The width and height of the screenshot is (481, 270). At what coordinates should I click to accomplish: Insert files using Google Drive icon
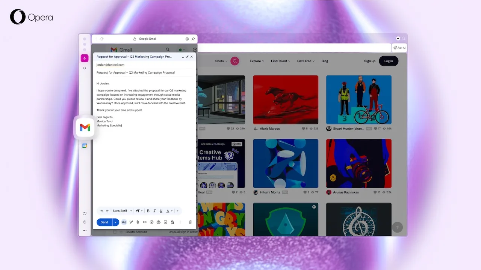point(159,222)
